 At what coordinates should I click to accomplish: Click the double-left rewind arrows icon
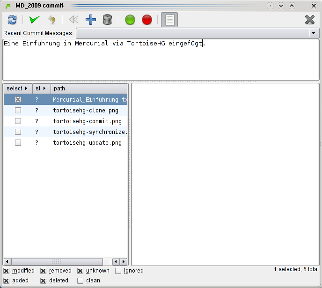(x=73, y=20)
